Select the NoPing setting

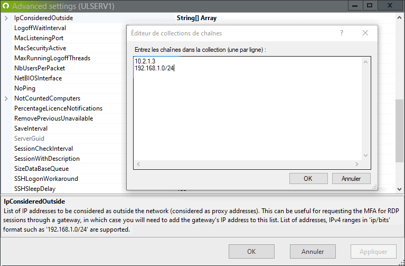[25, 88]
